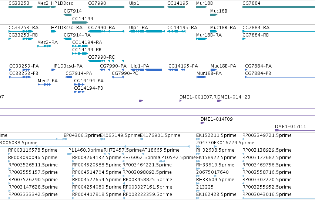Click the CG14195 gene feature
Screen dimensions: 315x200
(x=176, y=7)
